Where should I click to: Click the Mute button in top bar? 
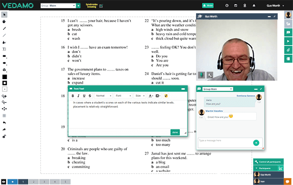tap(208, 6)
